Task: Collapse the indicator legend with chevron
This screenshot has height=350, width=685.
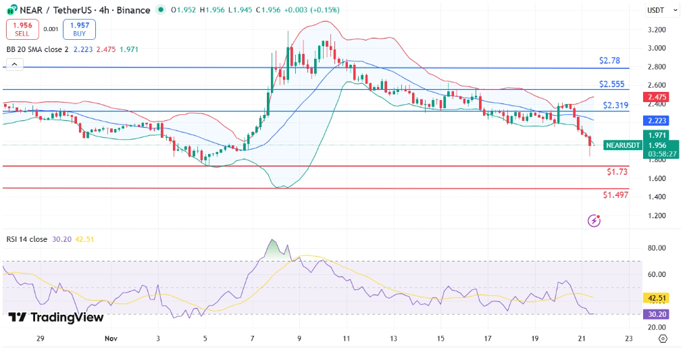Action: coord(14,64)
